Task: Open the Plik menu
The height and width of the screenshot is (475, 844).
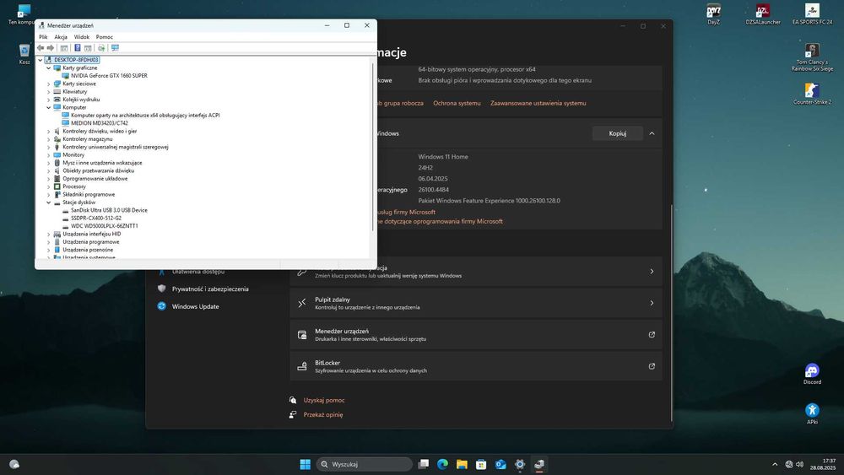Action: click(43, 37)
